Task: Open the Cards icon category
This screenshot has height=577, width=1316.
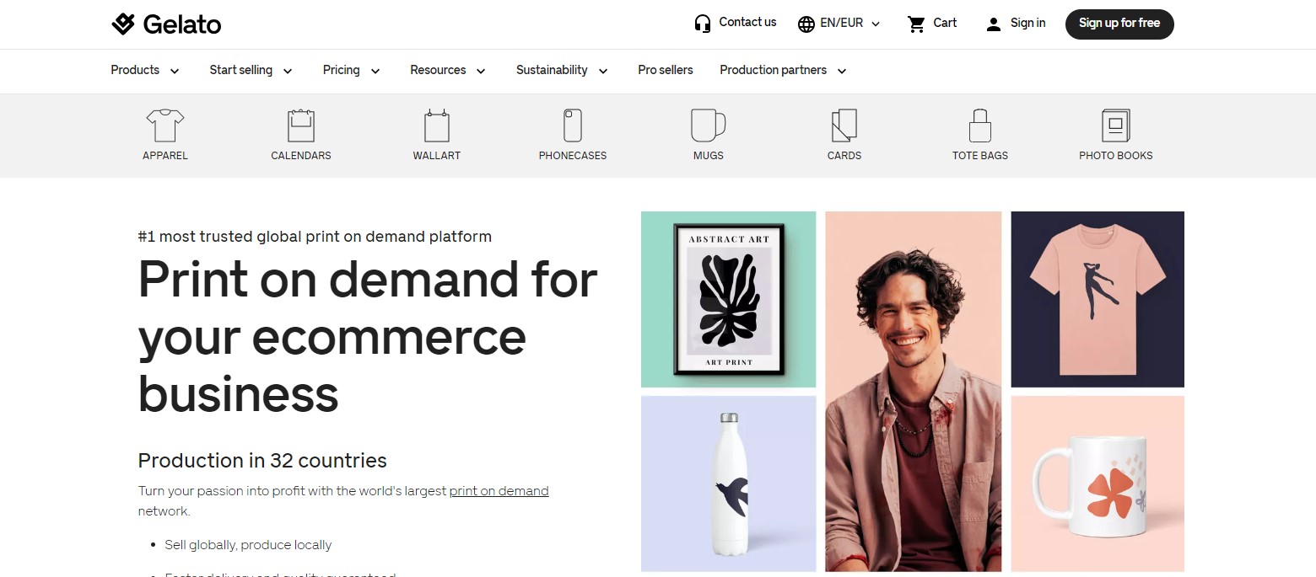Action: pos(844,126)
